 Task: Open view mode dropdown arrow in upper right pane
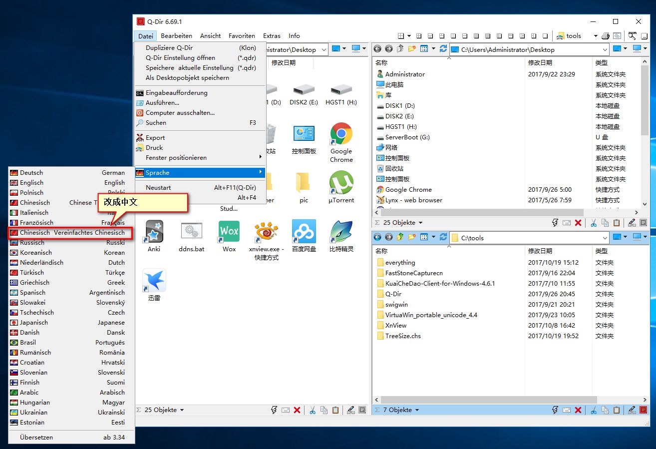pos(433,49)
